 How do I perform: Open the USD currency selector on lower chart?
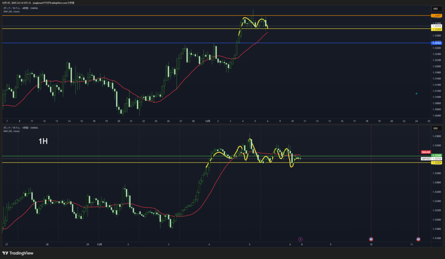pyautogui.click(x=436, y=128)
